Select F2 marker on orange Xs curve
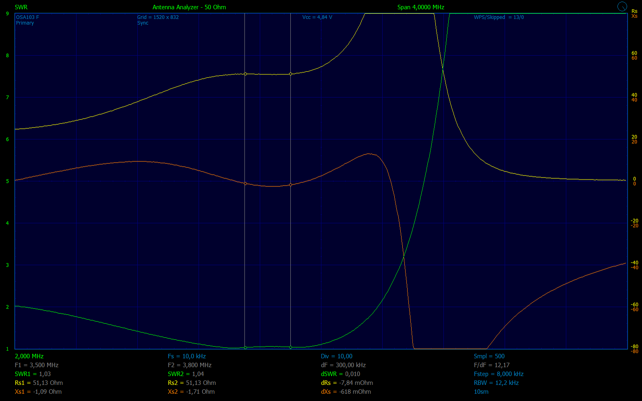 point(290,185)
